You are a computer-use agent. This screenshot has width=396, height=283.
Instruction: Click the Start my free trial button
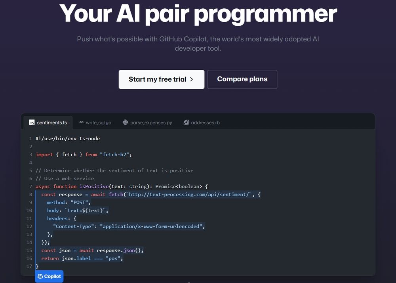point(162,79)
